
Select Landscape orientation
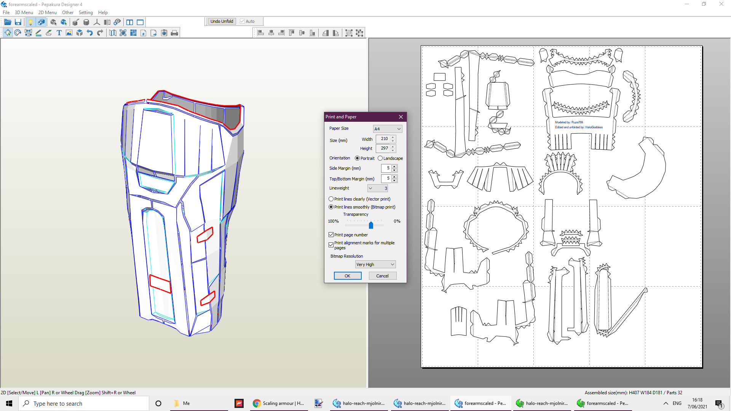point(380,158)
